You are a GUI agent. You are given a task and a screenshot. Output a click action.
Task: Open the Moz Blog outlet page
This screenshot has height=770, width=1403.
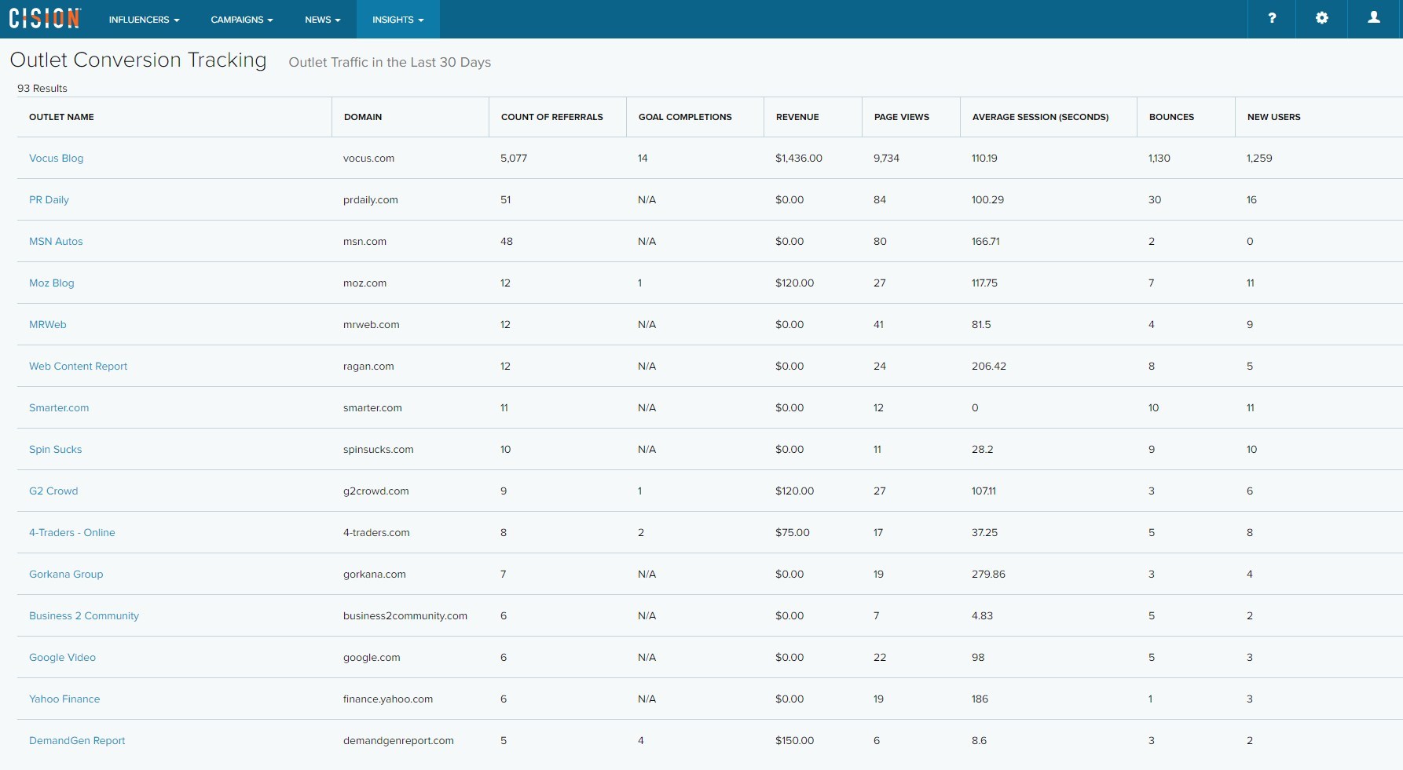click(x=51, y=283)
